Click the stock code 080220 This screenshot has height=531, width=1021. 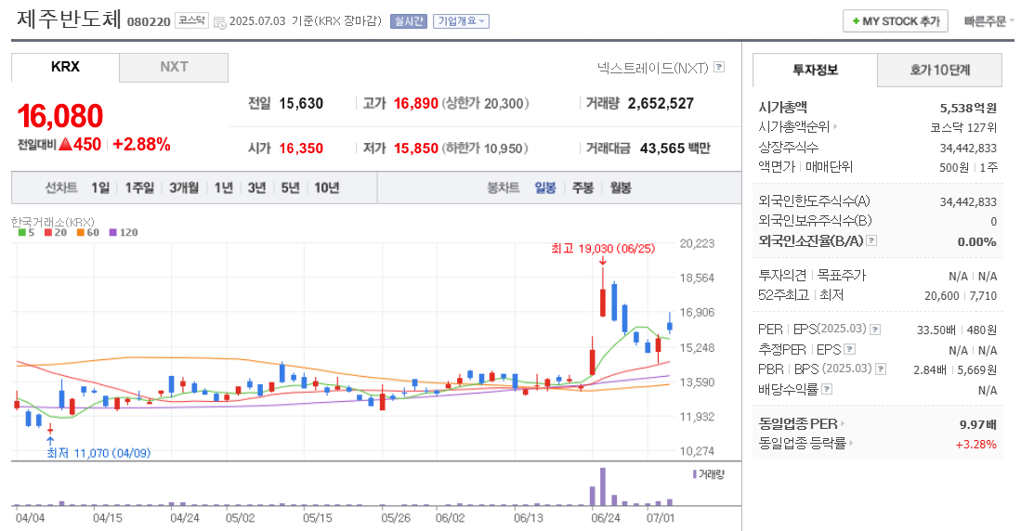coord(149,22)
